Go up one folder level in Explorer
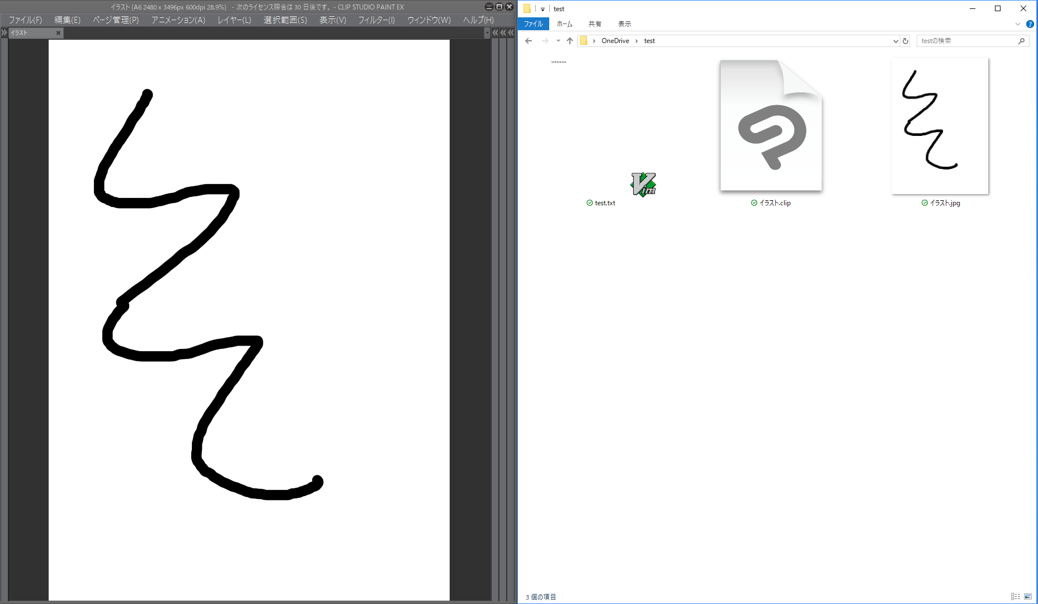This screenshot has width=1038, height=604. 570,41
